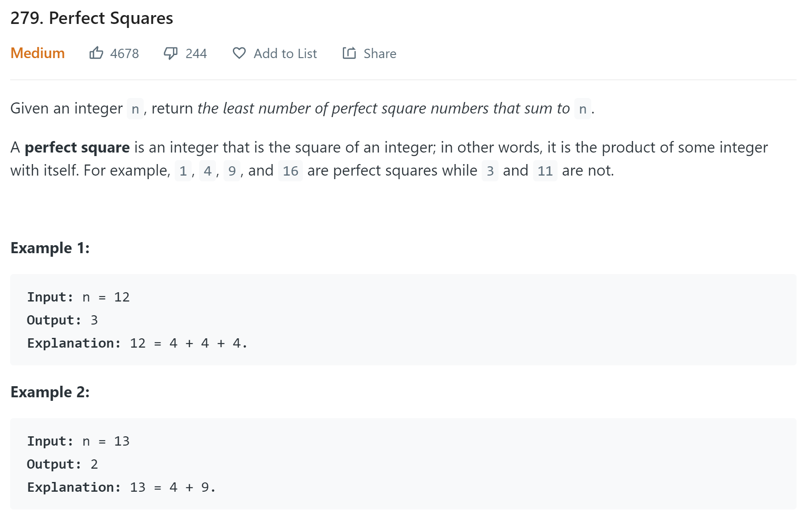Click the inline code 11
Viewport: 801px width, 517px height.
click(x=545, y=171)
